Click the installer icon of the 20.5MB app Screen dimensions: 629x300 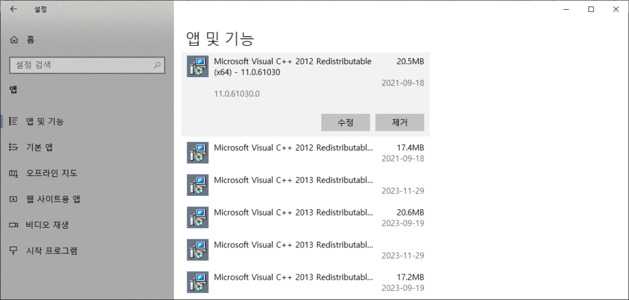coord(198,66)
